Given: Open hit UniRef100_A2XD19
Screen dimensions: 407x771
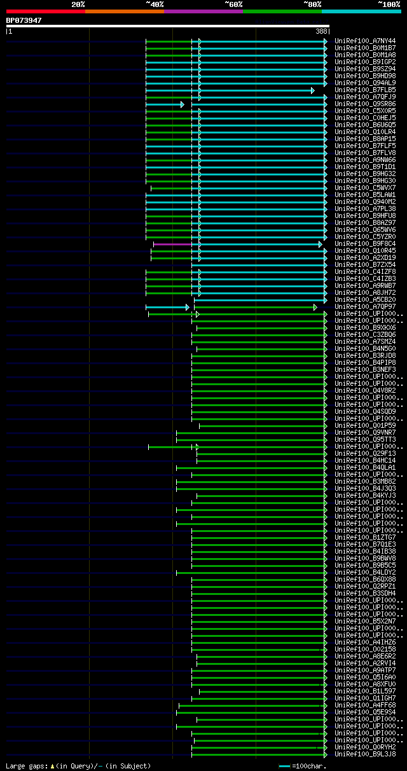Looking at the screenshot, I should pyautogui.click(x=365, y=257).
